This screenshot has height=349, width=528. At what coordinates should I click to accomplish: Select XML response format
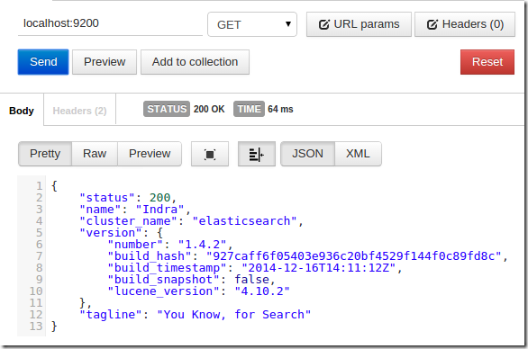pyautogui.click(x=358, y=154)
